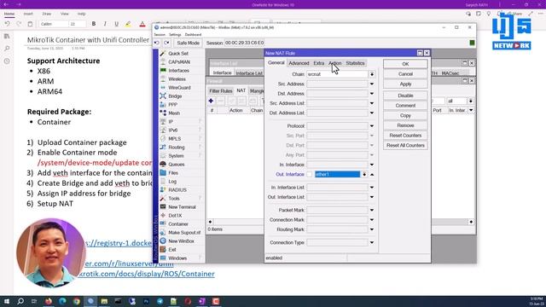Open OneNote Draw ribbon tab
546x307 pixels.
[x=47, y=14]
